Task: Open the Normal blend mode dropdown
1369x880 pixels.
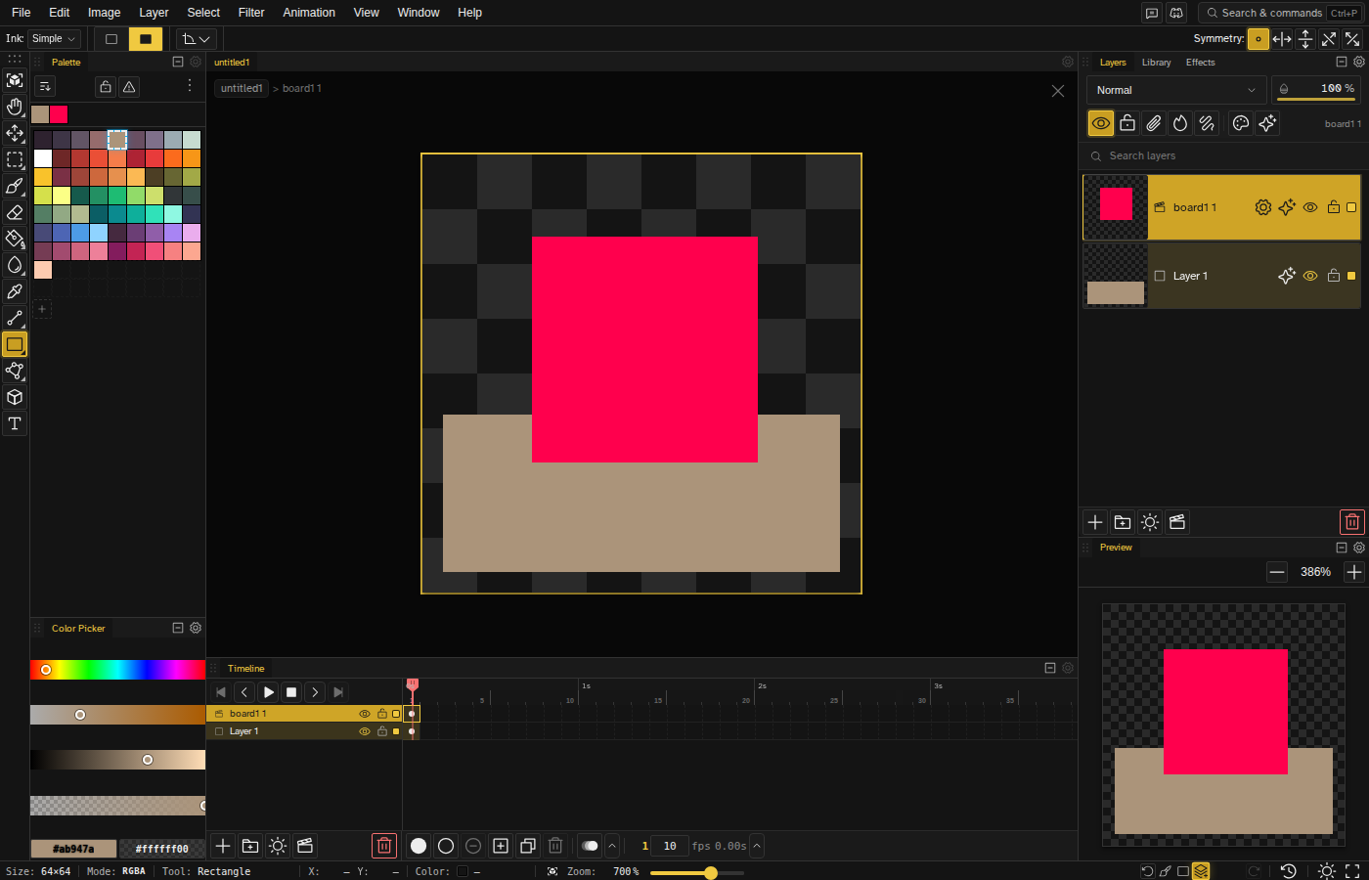Action: [x=1176, y=90]
